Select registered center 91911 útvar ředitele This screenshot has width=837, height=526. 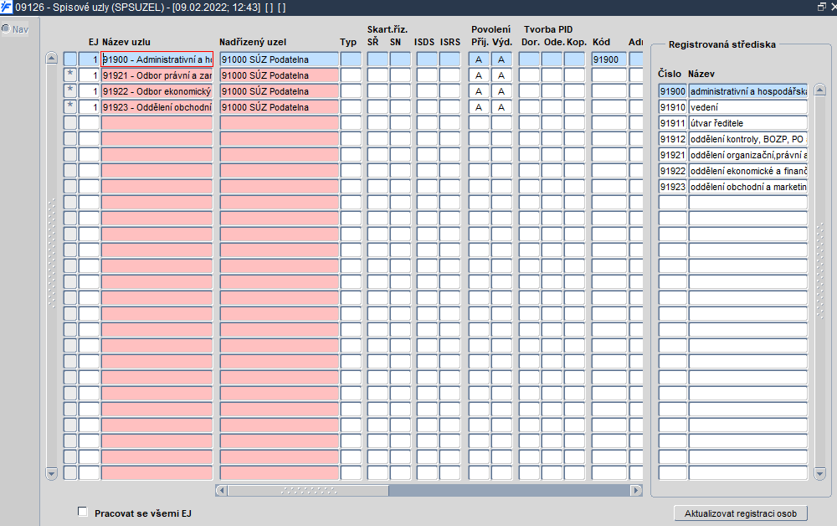[747, 123]
